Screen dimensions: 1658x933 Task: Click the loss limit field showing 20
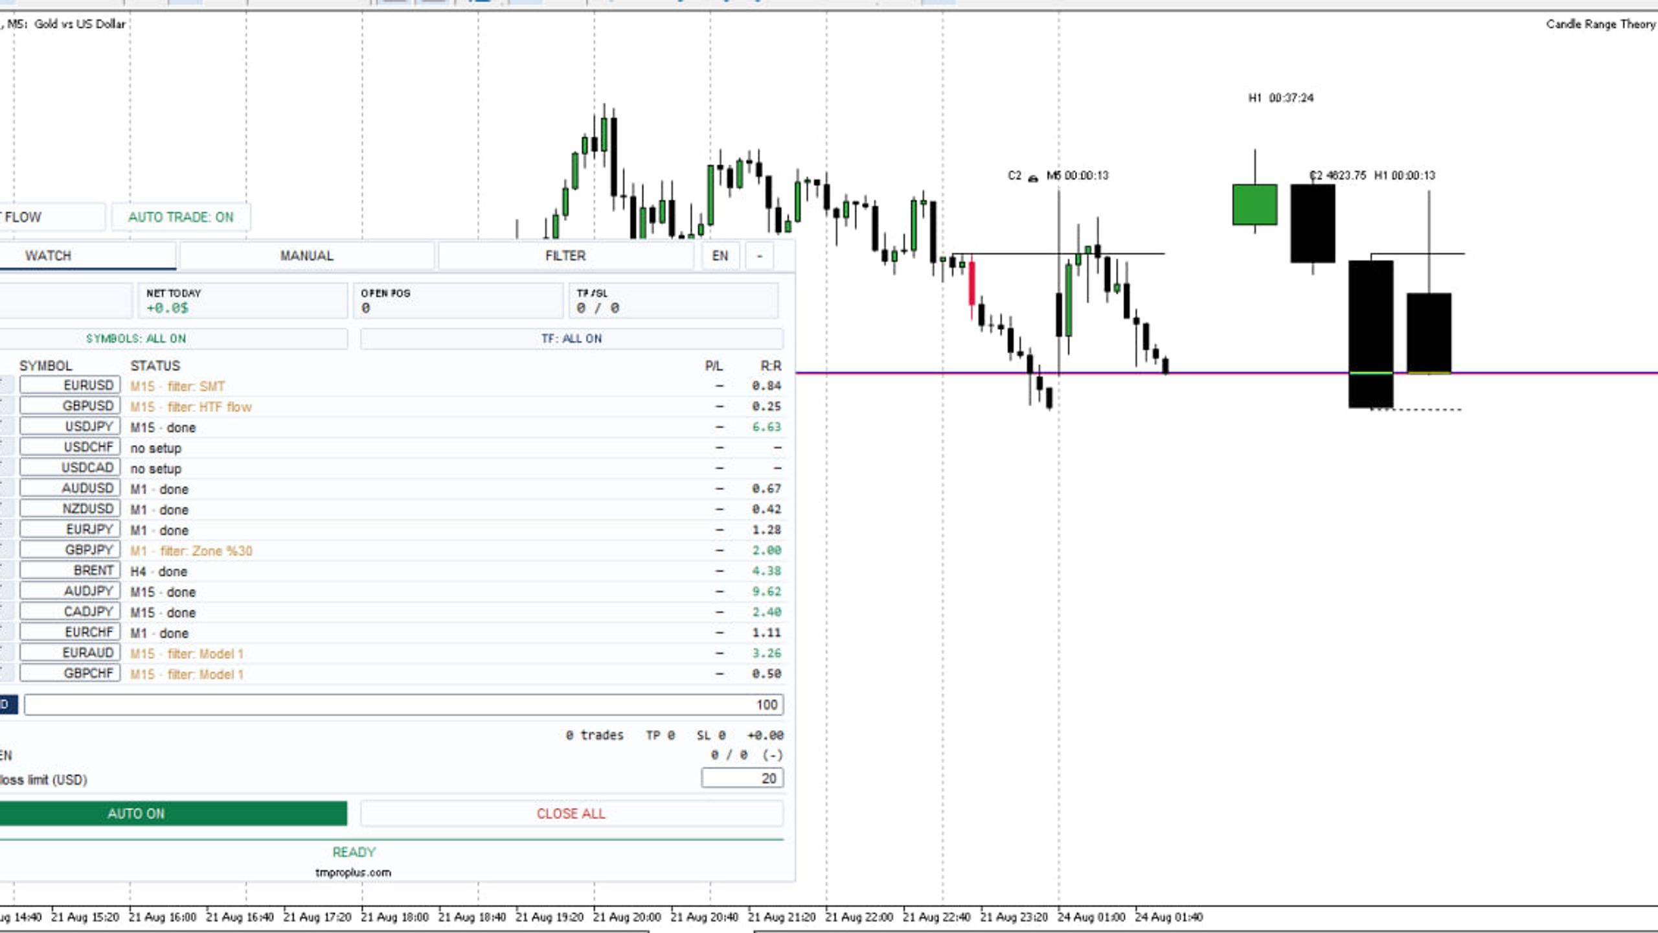[x=742, y=778]
